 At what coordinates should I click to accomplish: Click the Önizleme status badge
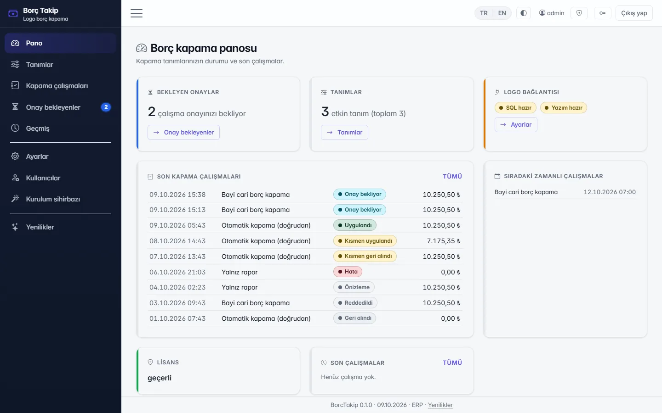(x=354, y=287)
